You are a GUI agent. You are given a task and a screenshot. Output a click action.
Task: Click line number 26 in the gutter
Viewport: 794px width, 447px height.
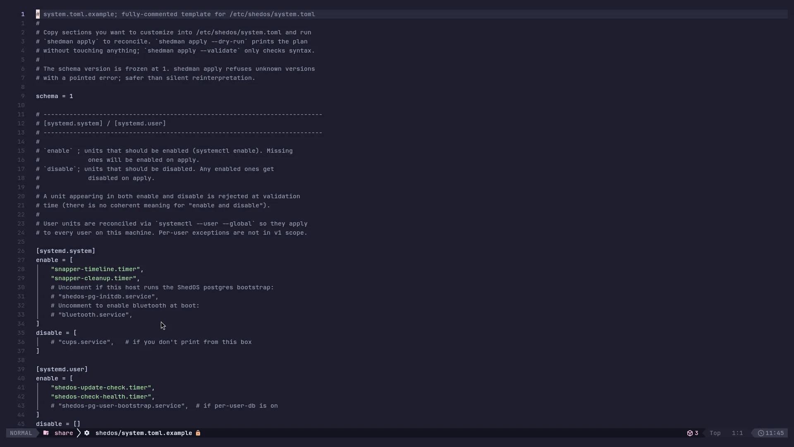[21, 251]
